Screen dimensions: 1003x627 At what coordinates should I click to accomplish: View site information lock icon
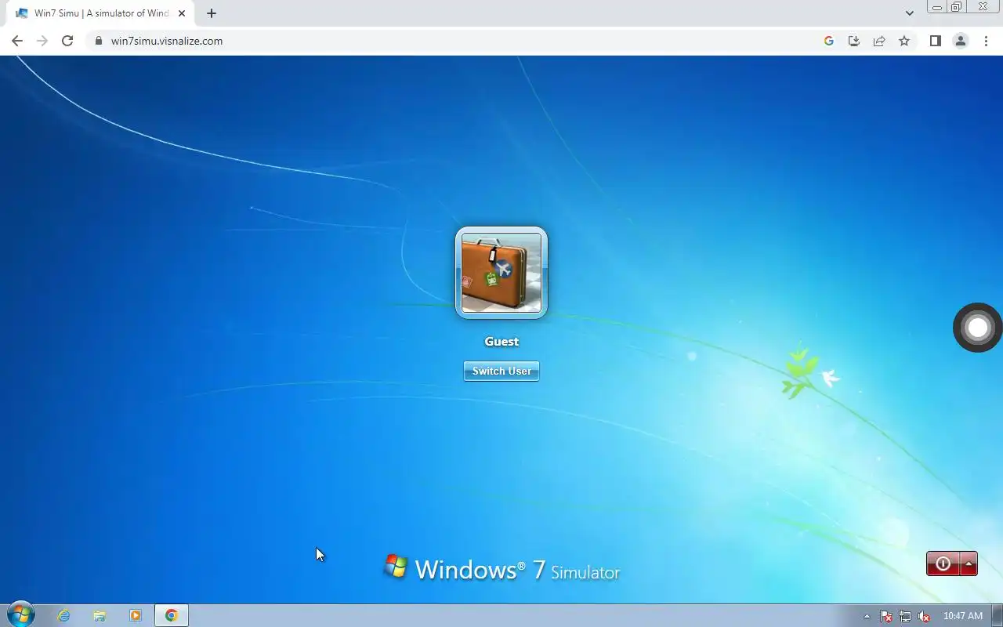pyautogui.click(x=99, y=41)
